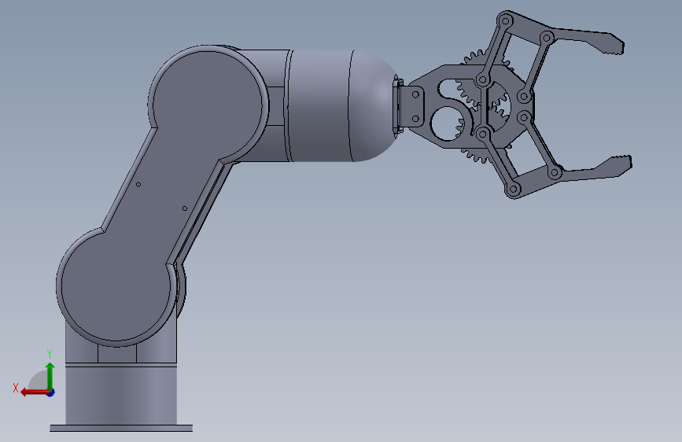Click the blue Z axis dot at triad origin
Screen dimensions: 682x442
point(51,392)
